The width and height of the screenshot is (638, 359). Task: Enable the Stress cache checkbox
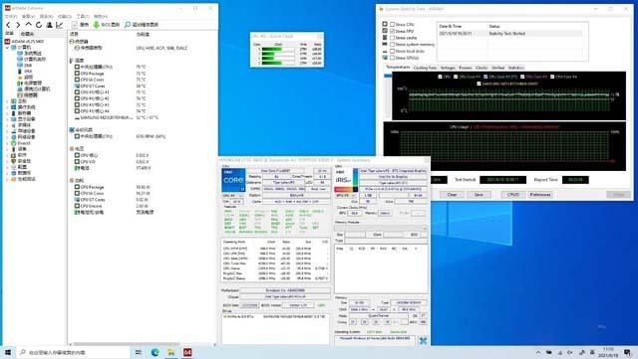point(392,38)
